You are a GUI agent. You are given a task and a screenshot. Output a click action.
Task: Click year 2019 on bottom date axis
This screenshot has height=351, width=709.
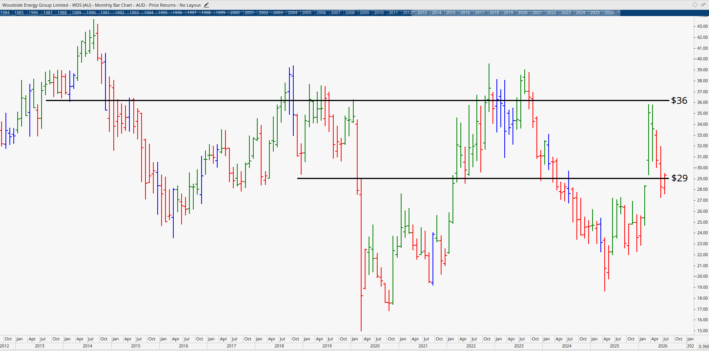[x=327, y=346]
